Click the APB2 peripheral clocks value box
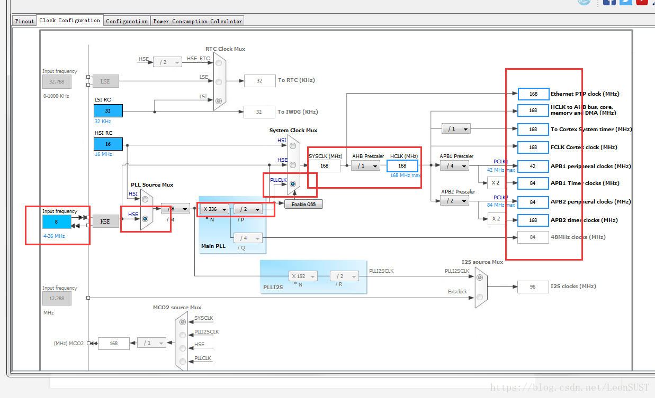Viewport: 655px width, 398px height. (x=533, y=202)
